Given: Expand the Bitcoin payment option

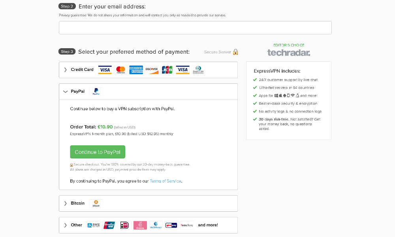Looking at the screenshot, I should [148, 203].
